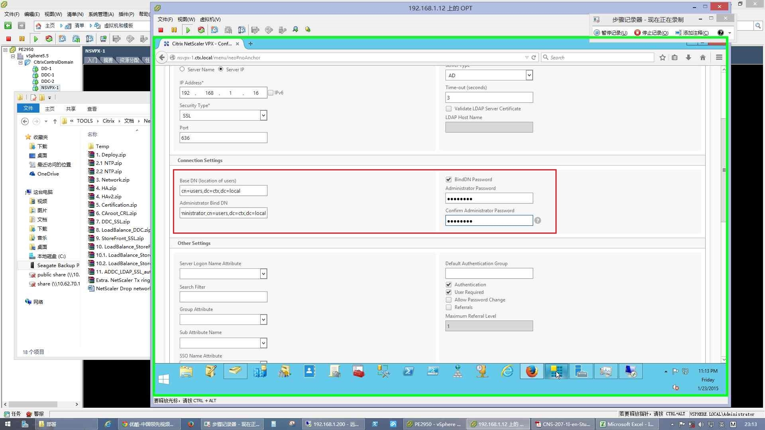The width and height of the screenshot is (765, 430).
Task: Open 虚拟机(V) menu in OPT console window
Action: tap(210, 19)
